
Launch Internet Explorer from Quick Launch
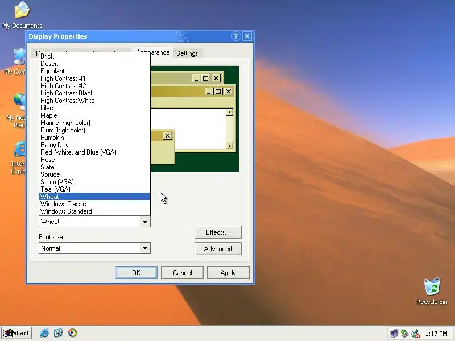44,333
